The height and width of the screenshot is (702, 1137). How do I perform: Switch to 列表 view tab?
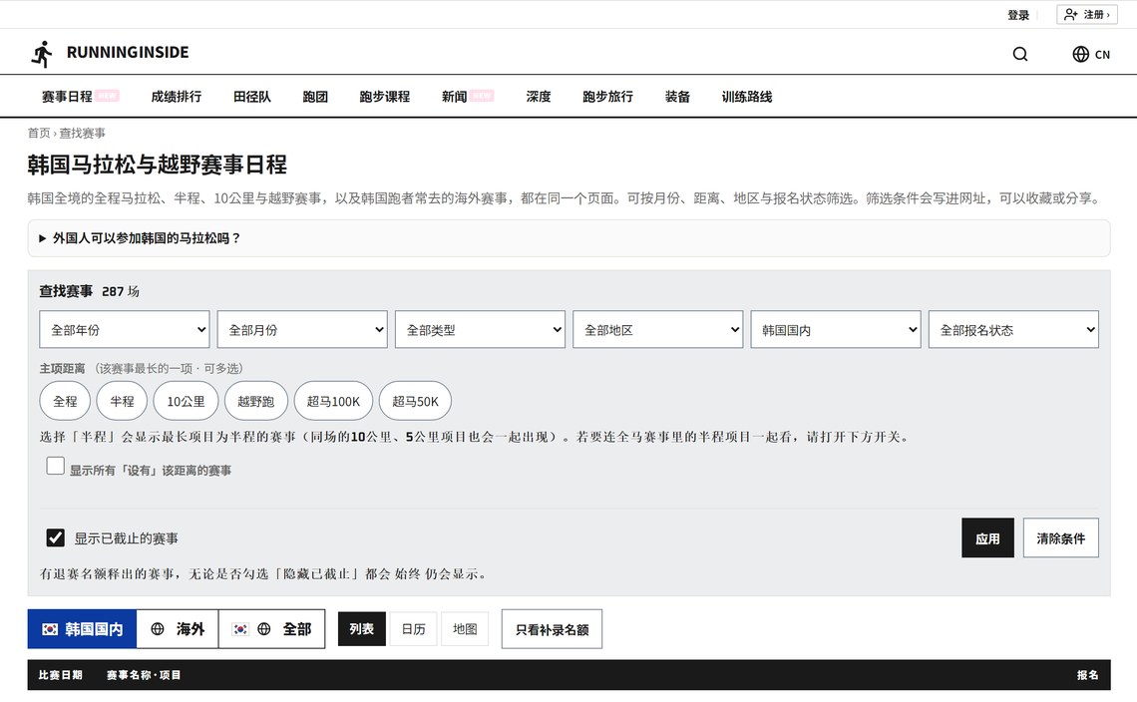point(362,629)
